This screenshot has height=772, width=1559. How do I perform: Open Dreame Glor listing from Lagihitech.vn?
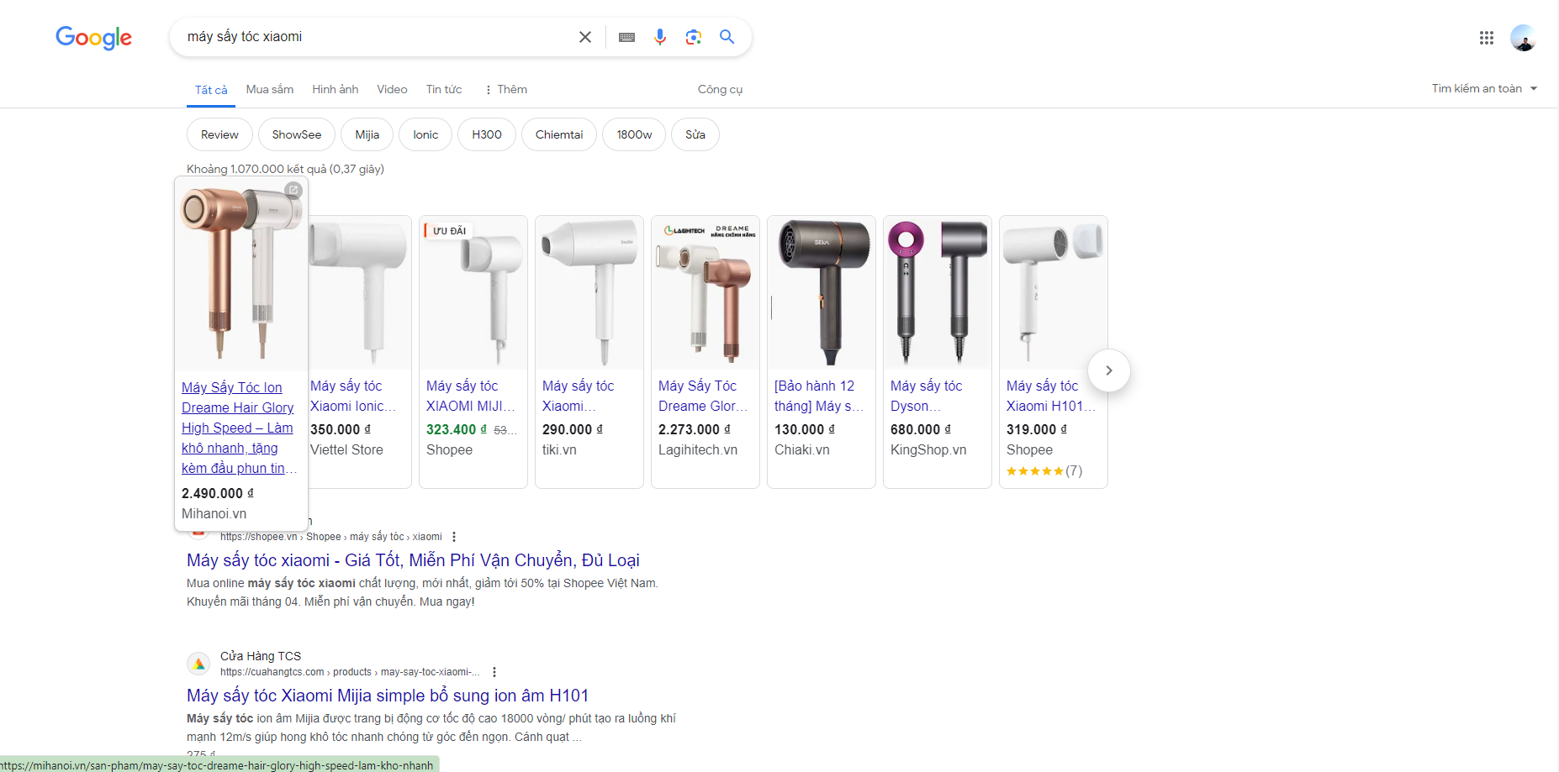[703, 396]
